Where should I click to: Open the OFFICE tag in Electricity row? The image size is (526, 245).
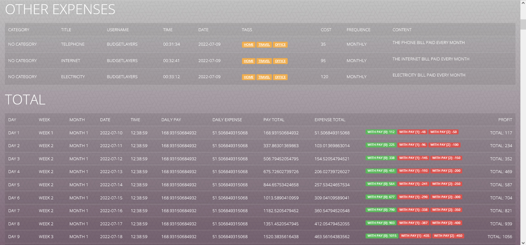pyautogui.click(x=280, y=77)
